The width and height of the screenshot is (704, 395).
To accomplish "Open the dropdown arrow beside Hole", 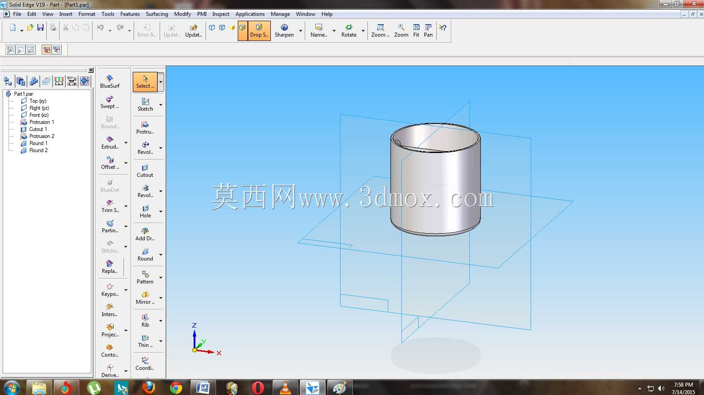I will click(x=161, y=212).
